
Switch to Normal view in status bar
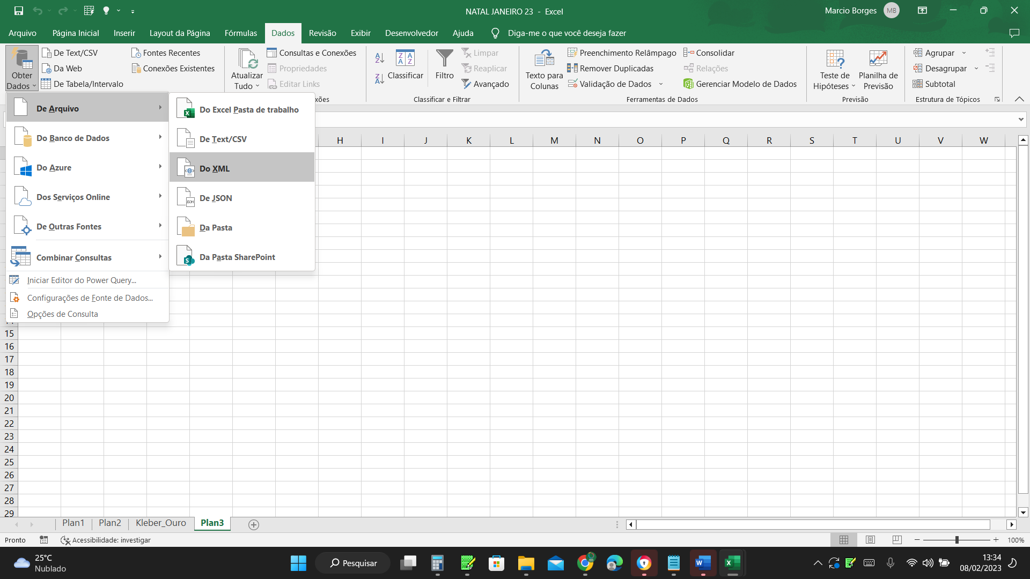tap(844, 540)
